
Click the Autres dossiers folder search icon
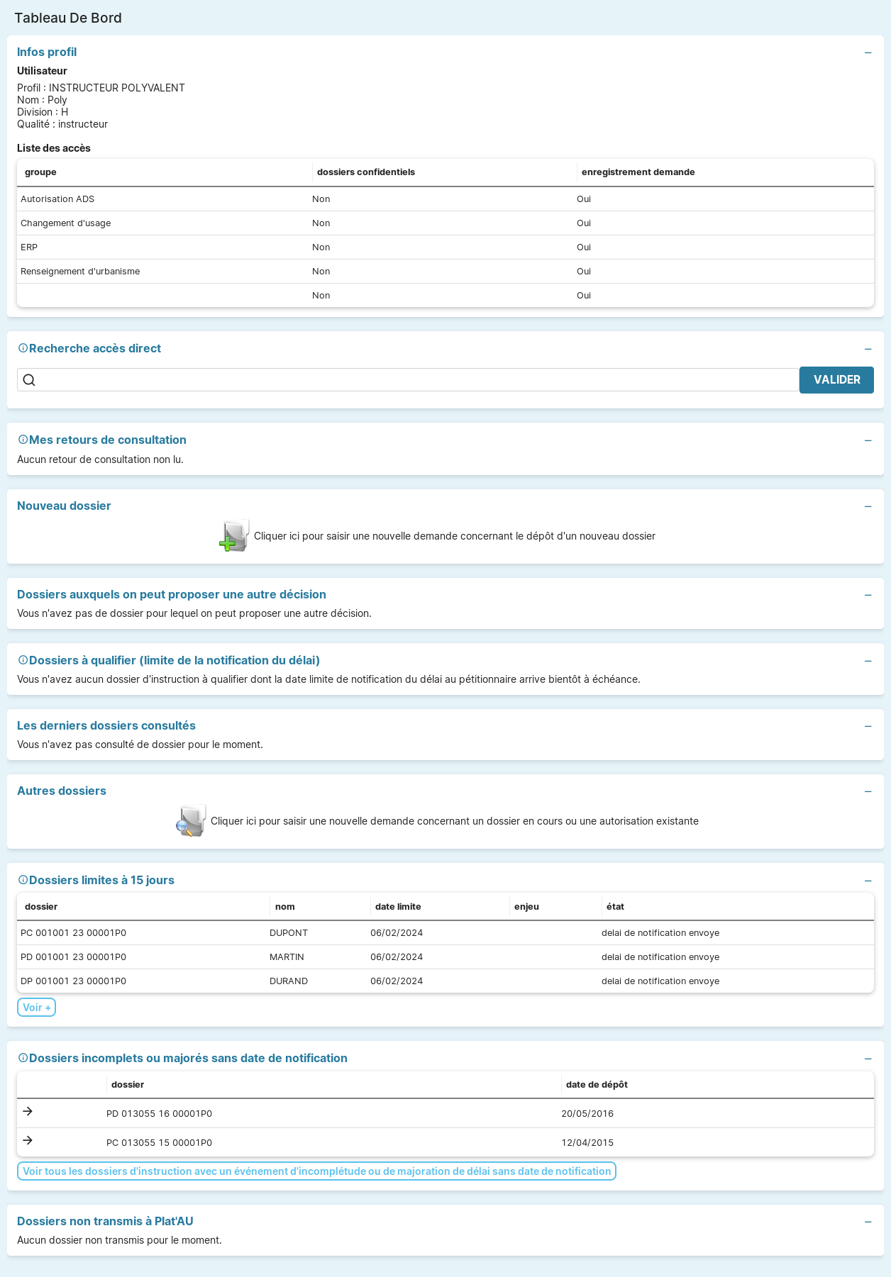pos(191,821)
